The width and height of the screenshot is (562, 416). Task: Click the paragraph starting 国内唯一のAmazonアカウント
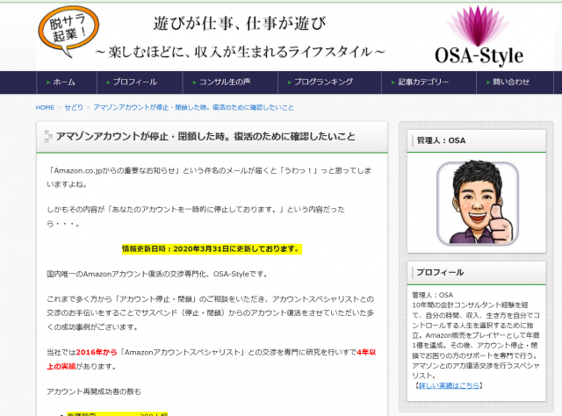(157, 274)
